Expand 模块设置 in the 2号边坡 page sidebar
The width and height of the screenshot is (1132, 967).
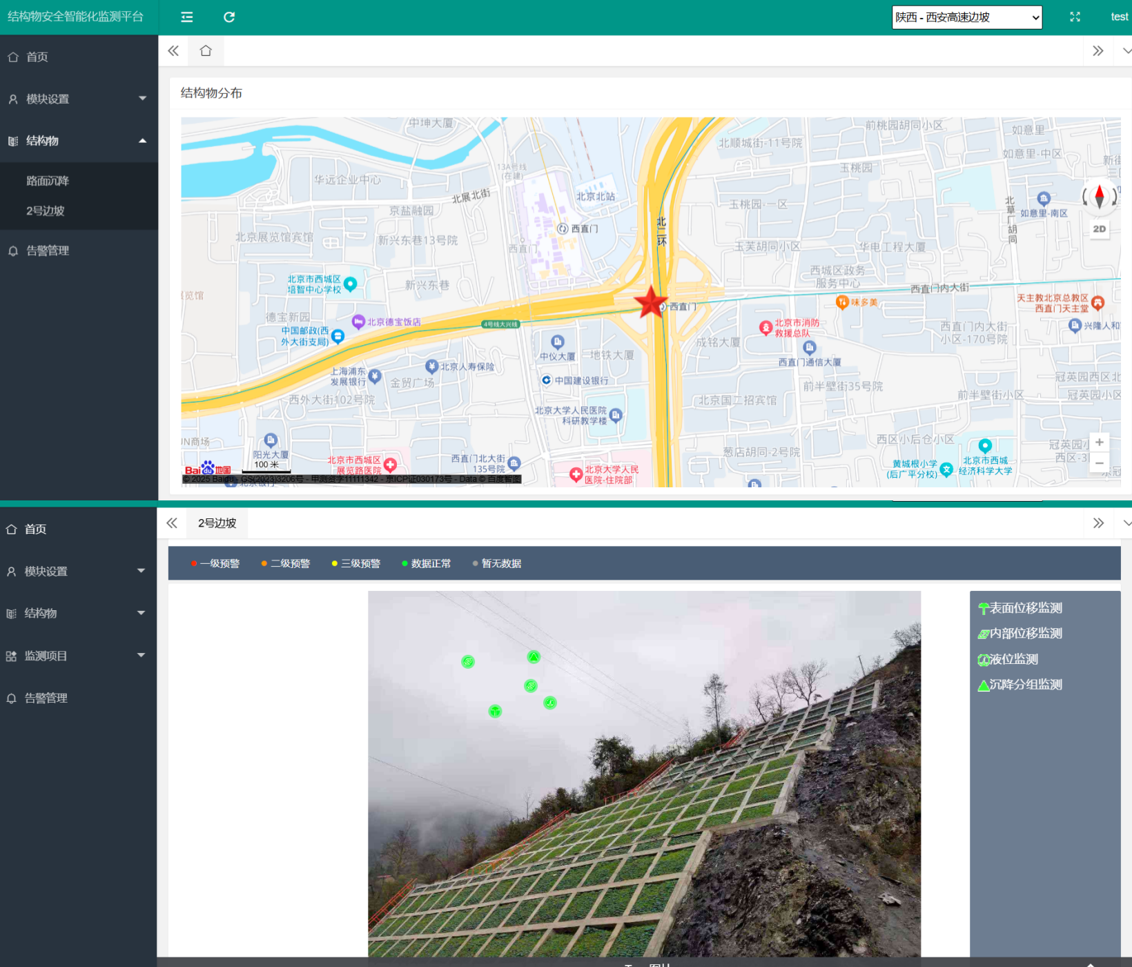tap(78, 572)
